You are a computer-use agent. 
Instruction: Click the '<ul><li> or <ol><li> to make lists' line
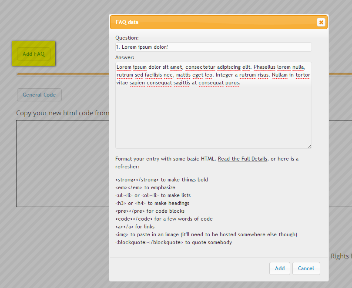[x=153, y=195]
